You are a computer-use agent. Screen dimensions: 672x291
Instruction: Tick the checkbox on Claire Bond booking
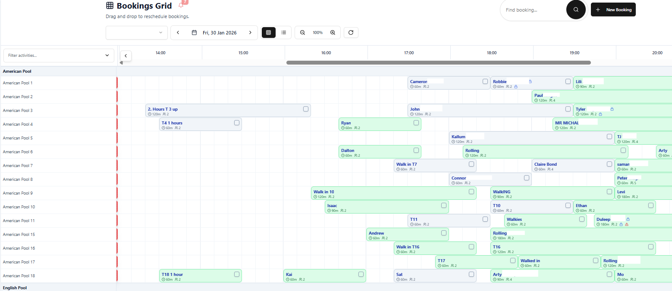[x=609, y=164]
